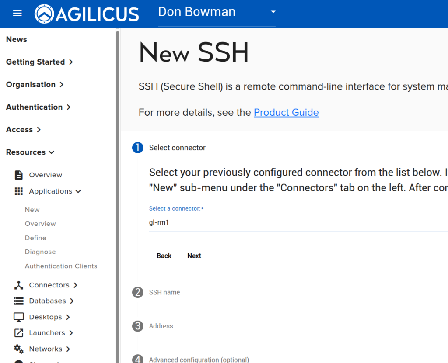Select News in the sidebar
Viewport: 448px width, 363px height.
point(17,39)
